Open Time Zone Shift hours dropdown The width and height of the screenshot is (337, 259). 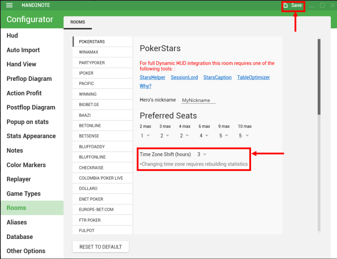[x=202, y=154]
